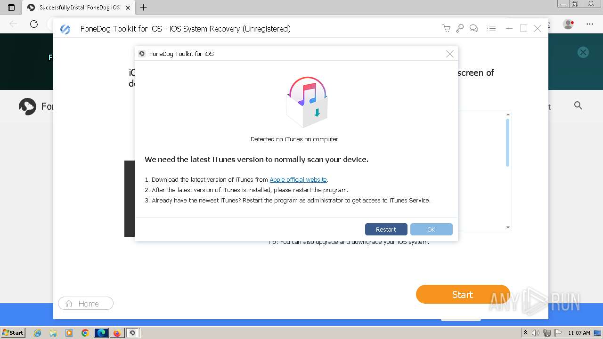Show hidden system tray icons

coord(525,333)
